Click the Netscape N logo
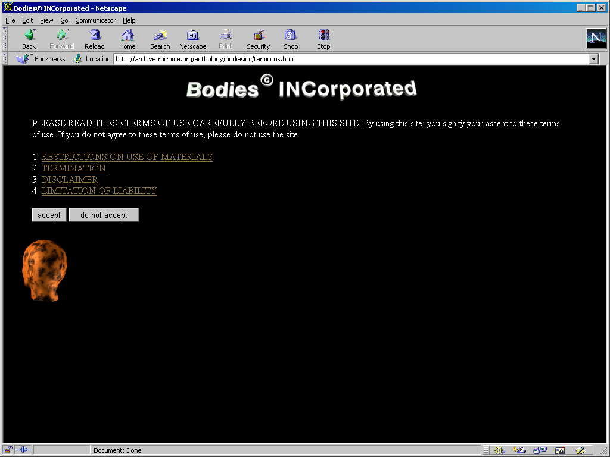 point(596,39)
